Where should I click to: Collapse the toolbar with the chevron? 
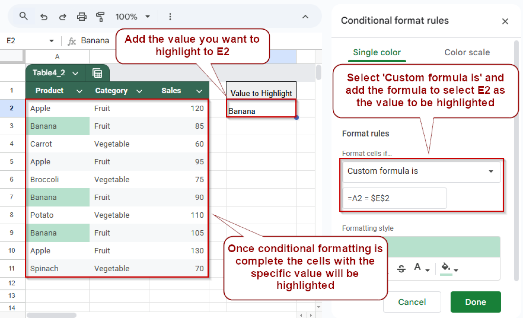305,16
